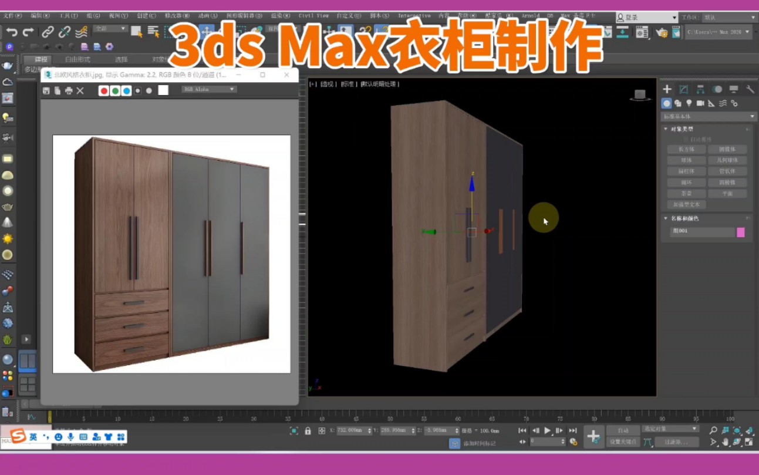The image size is (759, 475).
Task: Select the Cameras category icon
Action: [x=700, y=103]
